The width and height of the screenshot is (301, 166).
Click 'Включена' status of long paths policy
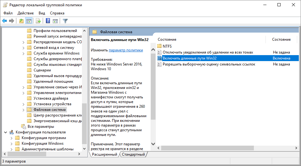tap(282, 58)
